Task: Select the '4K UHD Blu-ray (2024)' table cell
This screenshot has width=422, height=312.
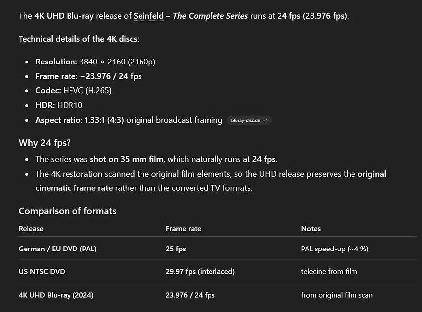Action: tap(56, 295)
